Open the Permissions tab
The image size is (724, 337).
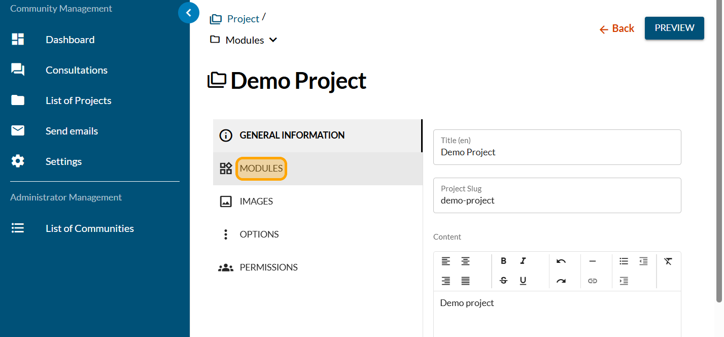click(268, 267)
